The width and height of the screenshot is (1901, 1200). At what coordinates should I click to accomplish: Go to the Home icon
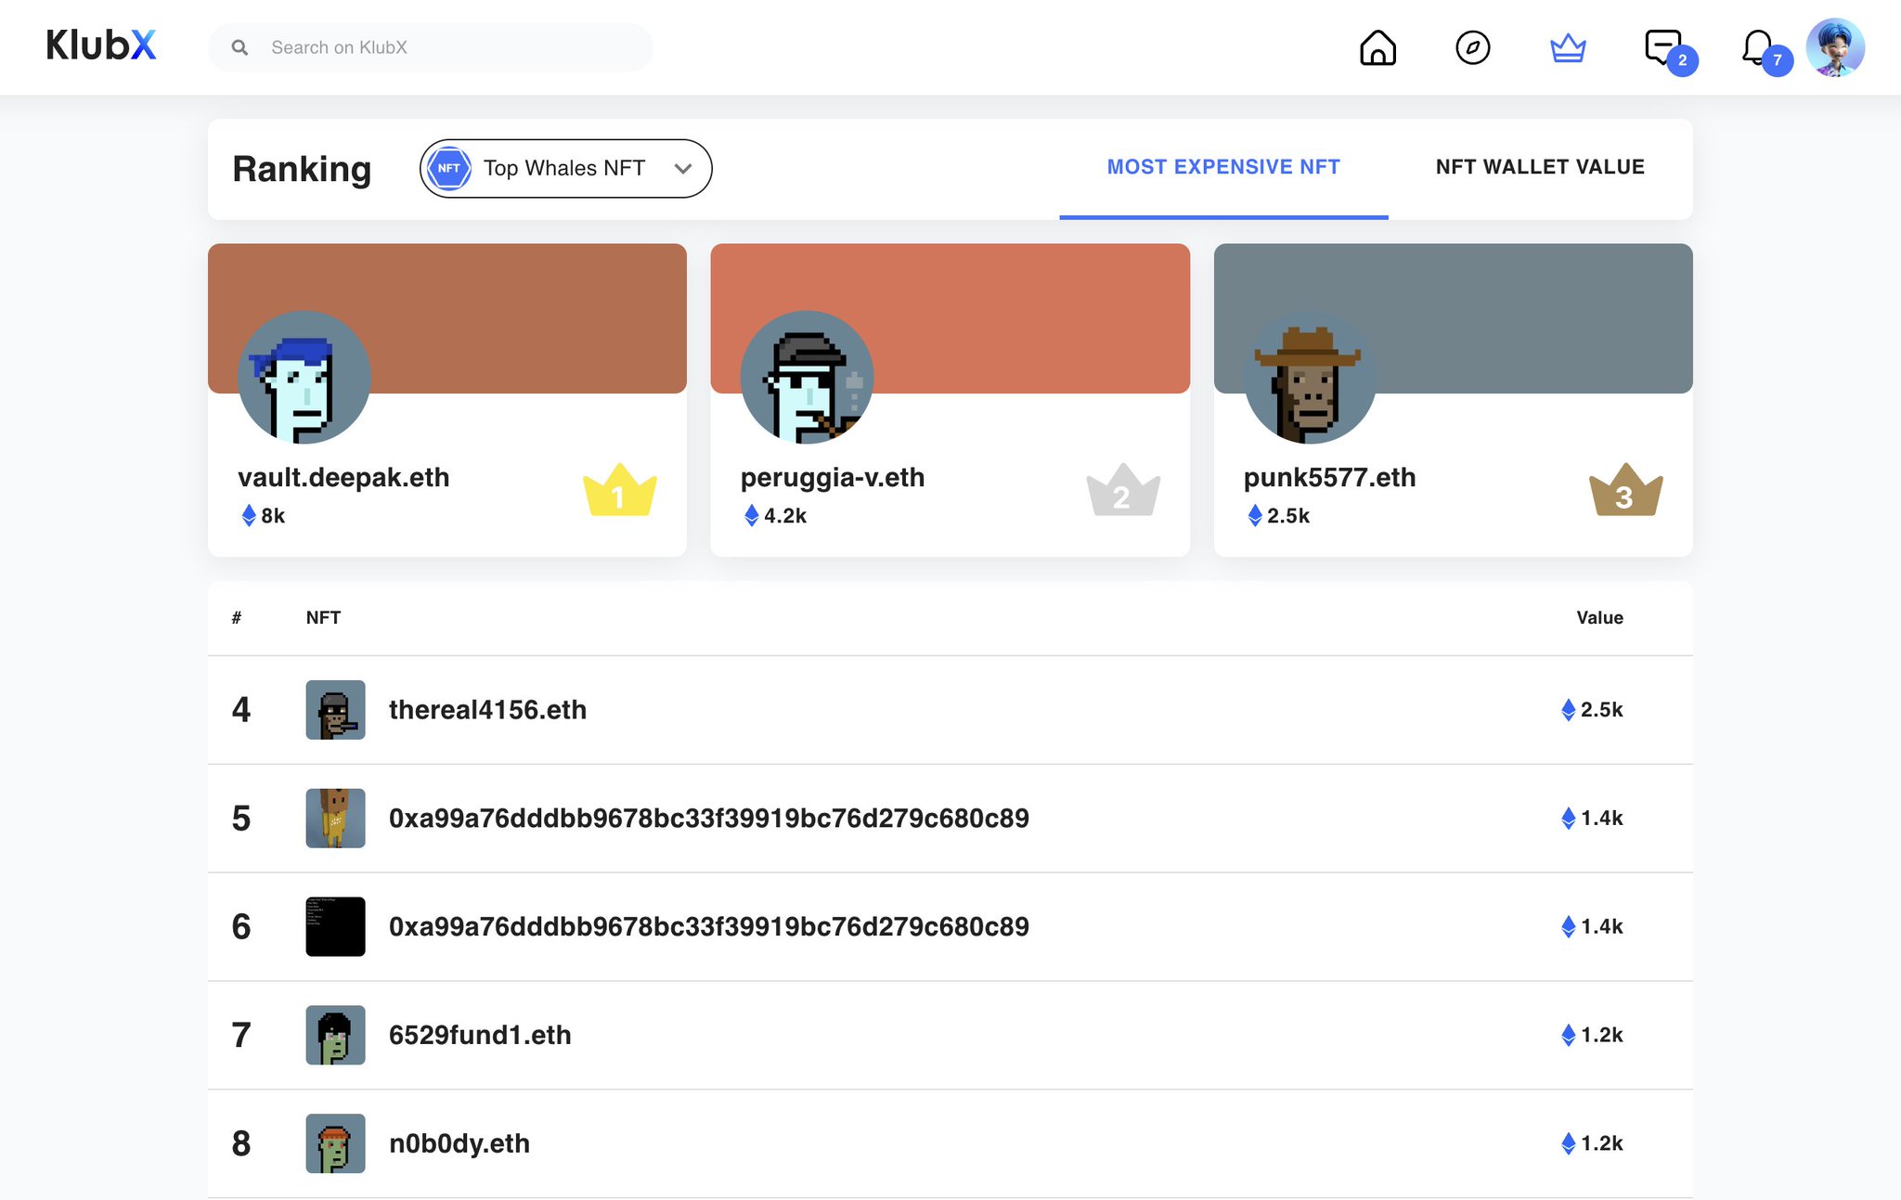(x=1377, y=47)
